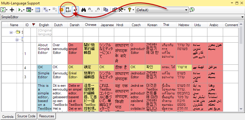245x120 pixels.
Task: Click the hammer and wrench tools icon
Action: 121,10
